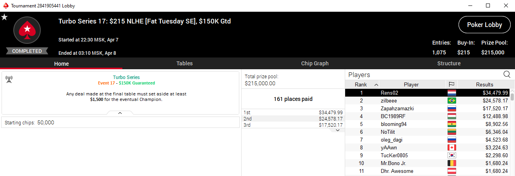Expand the full prize payout list
This screenshot has height=176, width=515.
tap(337, 130)
